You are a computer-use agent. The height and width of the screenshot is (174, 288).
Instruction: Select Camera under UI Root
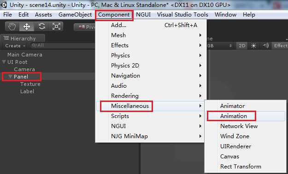tap(24, 69)
